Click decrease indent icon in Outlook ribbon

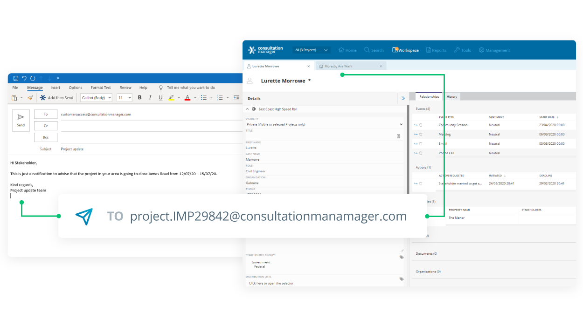point(236,98)
